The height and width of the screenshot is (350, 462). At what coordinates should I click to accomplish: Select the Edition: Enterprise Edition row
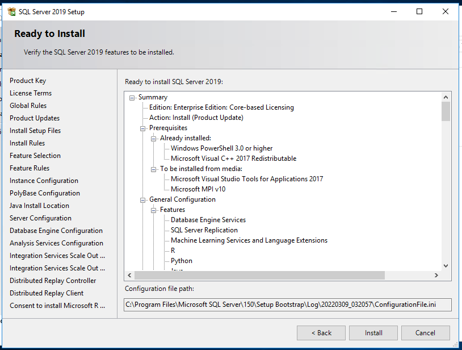click(x=221, y=107)
